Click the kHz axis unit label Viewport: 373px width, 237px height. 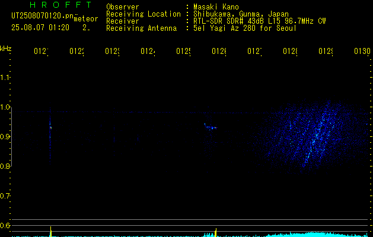tap(5, 49)
